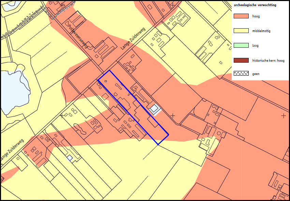This screenshot has width=290, height=201.
Task: Click the 'historische kern: hoog' dark red swatch
Action: click(241, 60)
